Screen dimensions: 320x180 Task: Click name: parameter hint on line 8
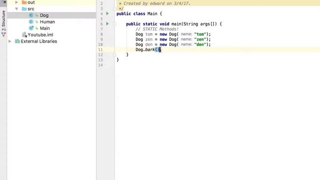tap(186, 34)
